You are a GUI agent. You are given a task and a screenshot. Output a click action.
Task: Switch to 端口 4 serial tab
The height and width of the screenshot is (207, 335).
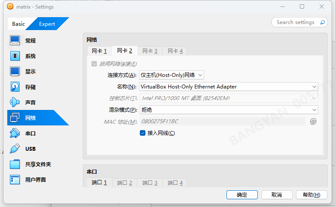coord(175,183)
